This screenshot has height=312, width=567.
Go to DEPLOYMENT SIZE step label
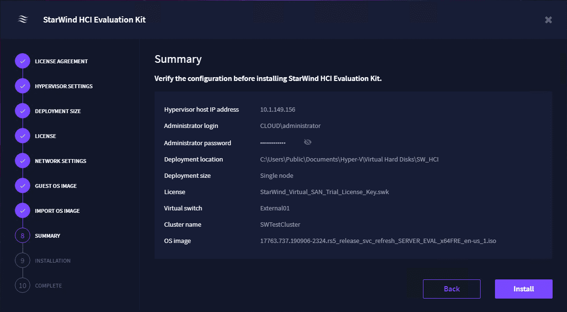[x=58, y=111]
